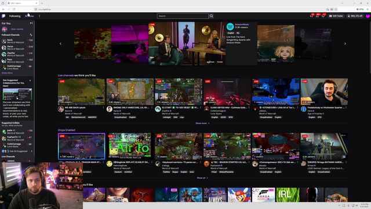This screenshot has width=371, height=209.
Task: Open the AmazonMusic channel link
Action: pyautogui.click(x=242, y=24)
